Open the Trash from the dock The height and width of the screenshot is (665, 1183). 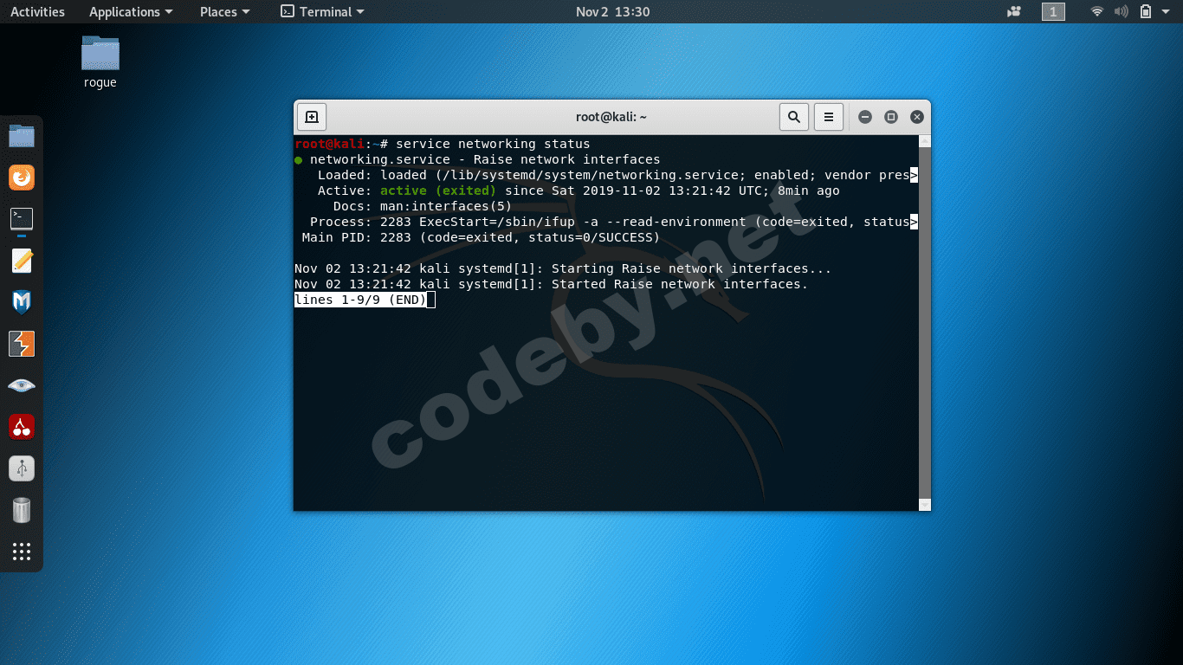click(22, 510)
